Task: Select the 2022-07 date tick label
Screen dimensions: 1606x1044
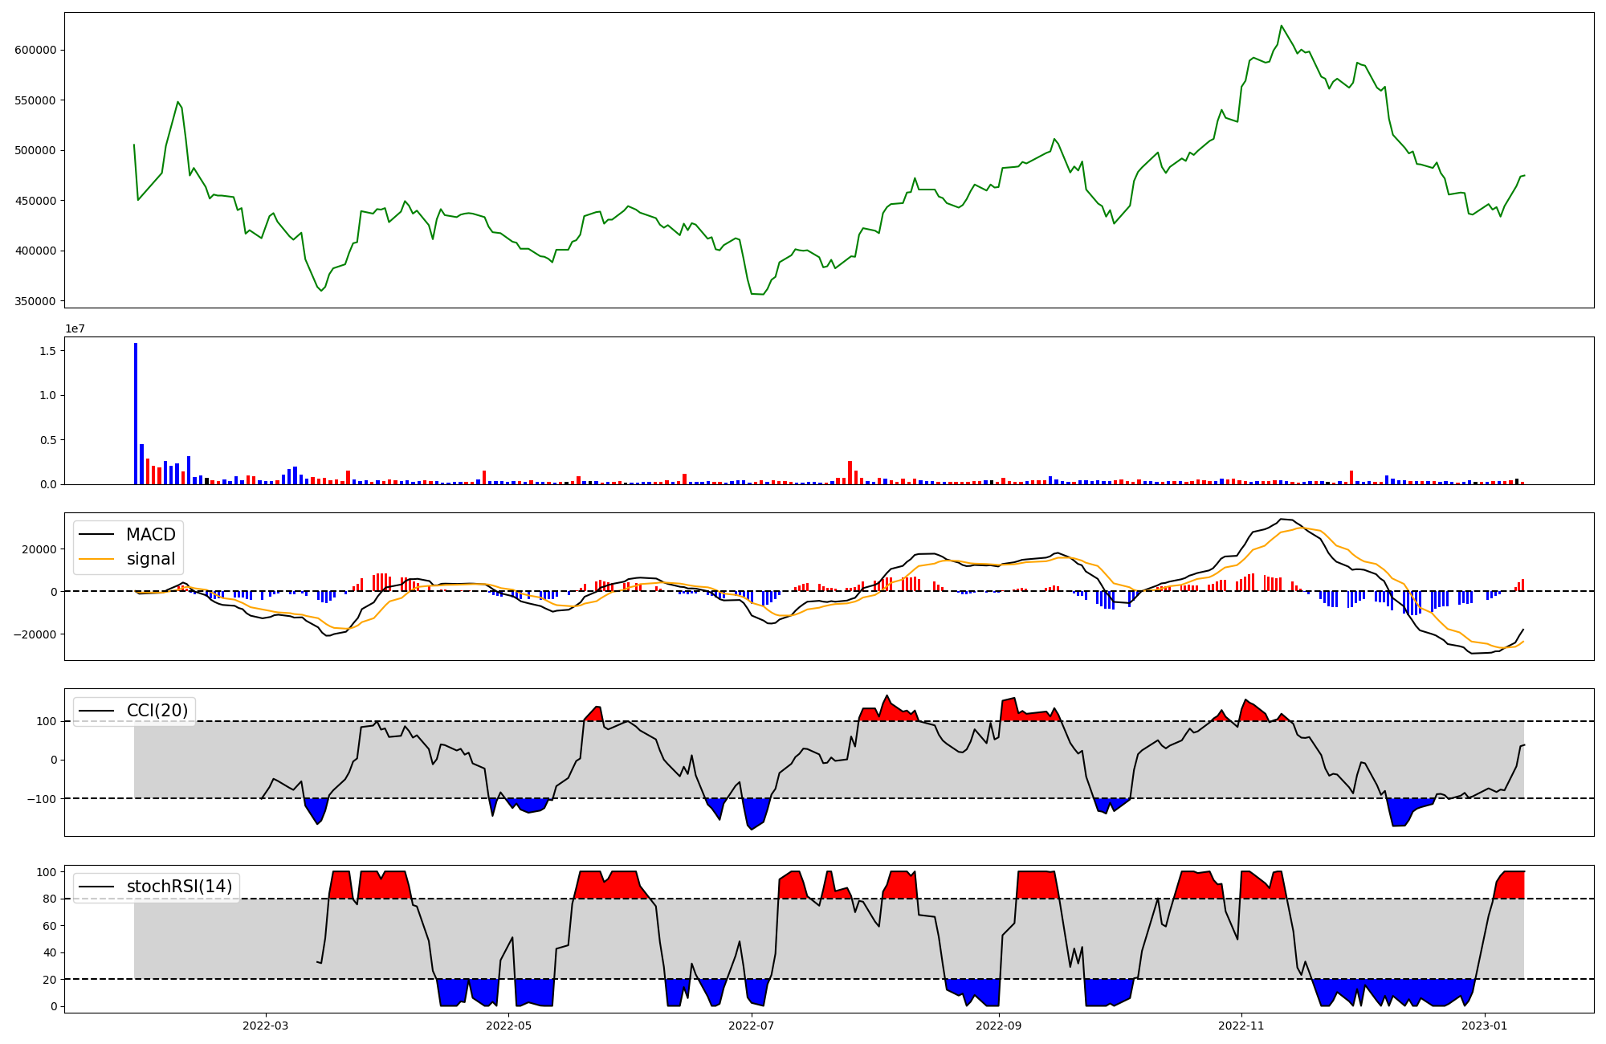Action: pyautogui.click(x=752, y=1026)
